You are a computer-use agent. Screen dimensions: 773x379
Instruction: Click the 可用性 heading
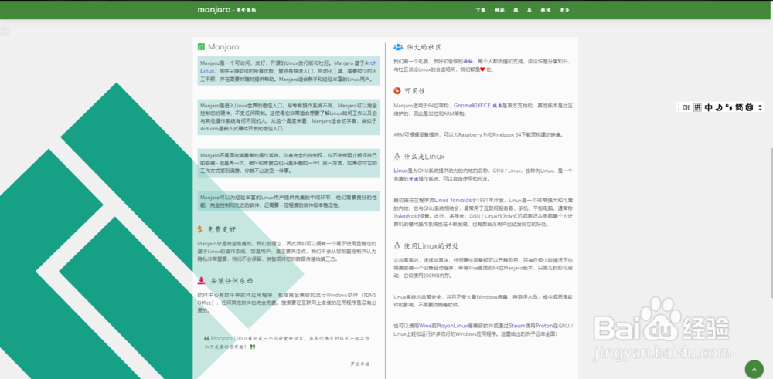coord(414,91)
